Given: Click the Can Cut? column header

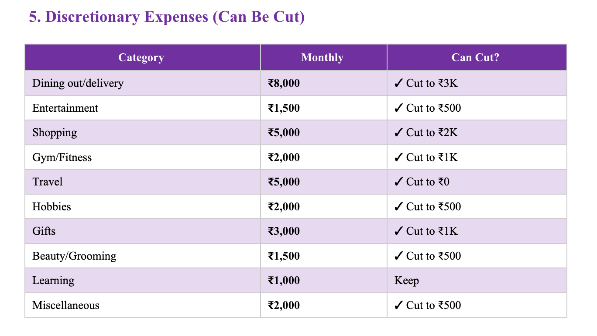Looking at the screenshot, I should click(x=475, y=58).
